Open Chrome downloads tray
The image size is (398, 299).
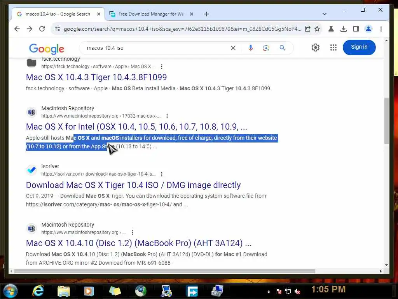[344, 29]
